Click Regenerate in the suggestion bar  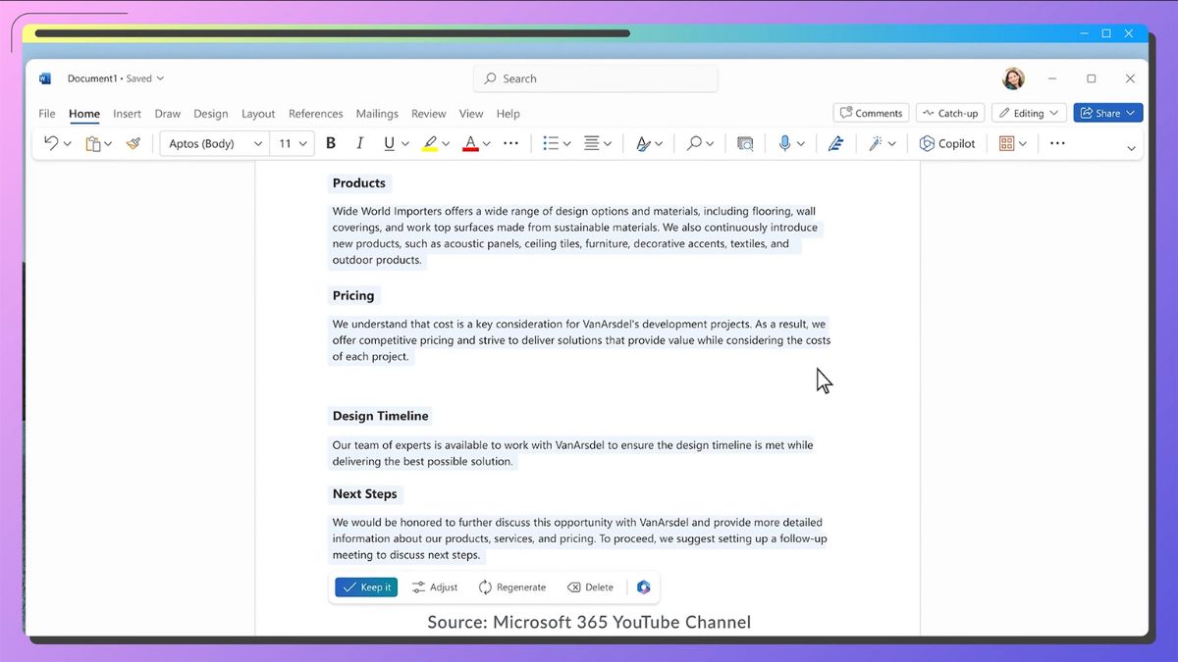tap(511, 587)
